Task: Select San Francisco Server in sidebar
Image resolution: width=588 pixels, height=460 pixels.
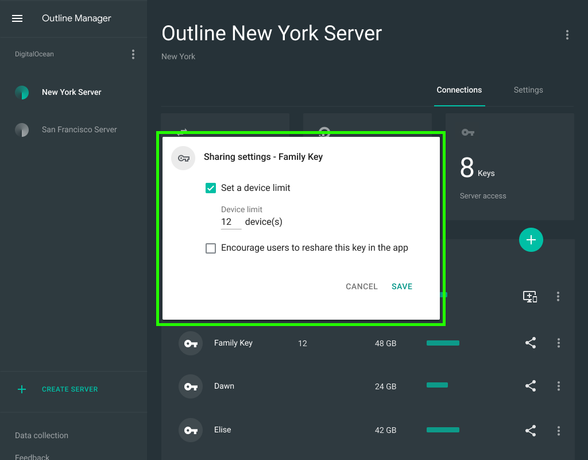Action: tap(79, 130)
